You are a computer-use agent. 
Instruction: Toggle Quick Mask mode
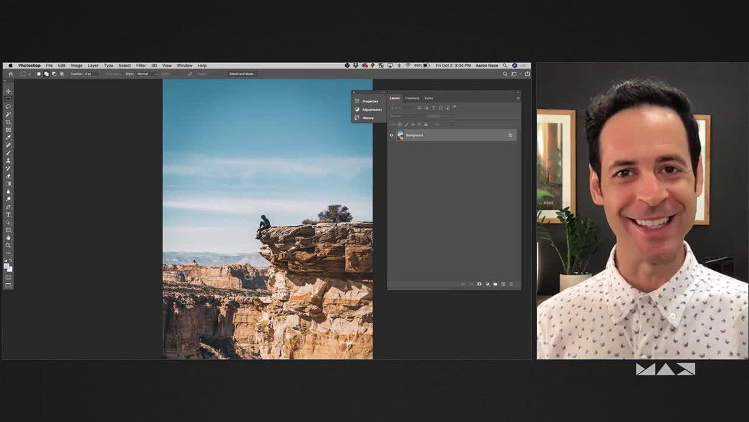[8, 278]
